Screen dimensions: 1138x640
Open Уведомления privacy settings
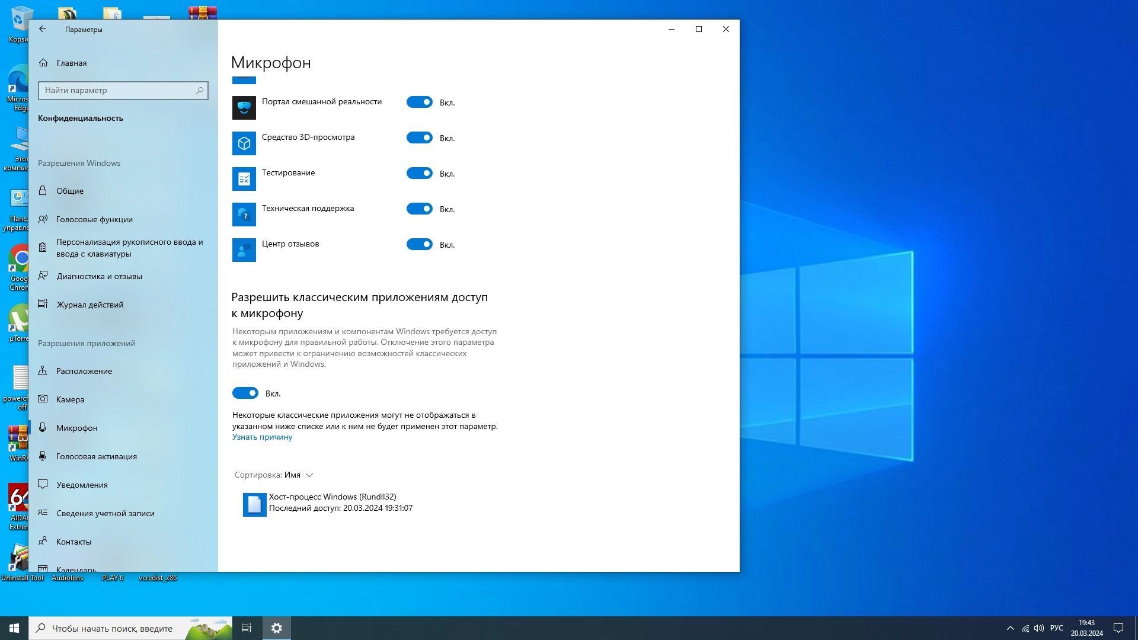click(x=123, y=485)
